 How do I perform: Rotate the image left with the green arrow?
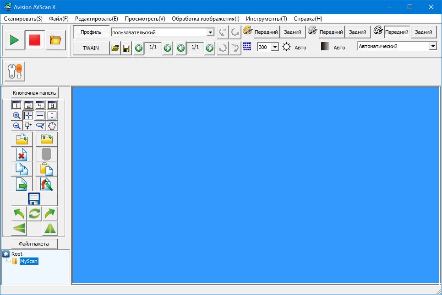19,214
